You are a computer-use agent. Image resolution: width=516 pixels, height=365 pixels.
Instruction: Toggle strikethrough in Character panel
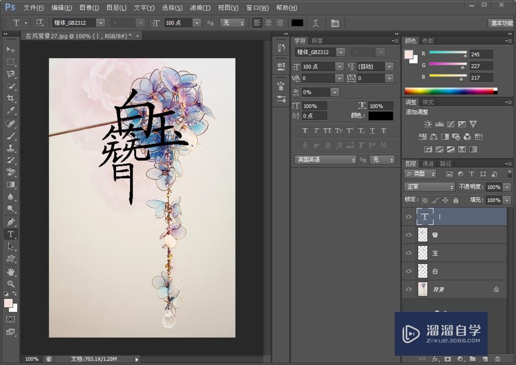click(383, 130)
